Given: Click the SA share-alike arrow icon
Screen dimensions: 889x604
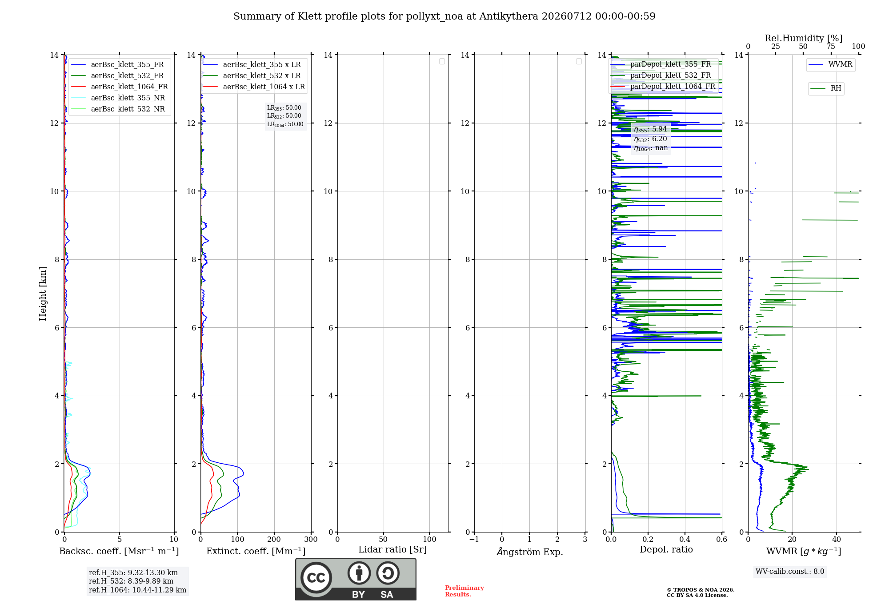Looking at the screenshot, I should 388,573.
